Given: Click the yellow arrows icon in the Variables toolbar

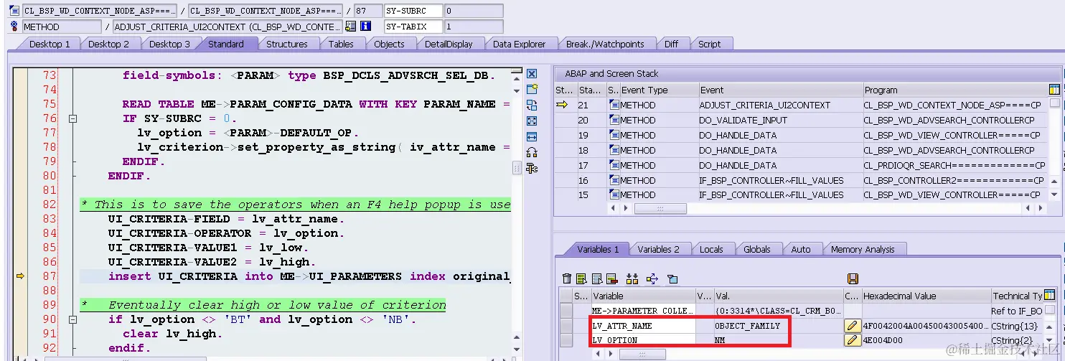Looking at the screenshot, I should coord(632,278).
